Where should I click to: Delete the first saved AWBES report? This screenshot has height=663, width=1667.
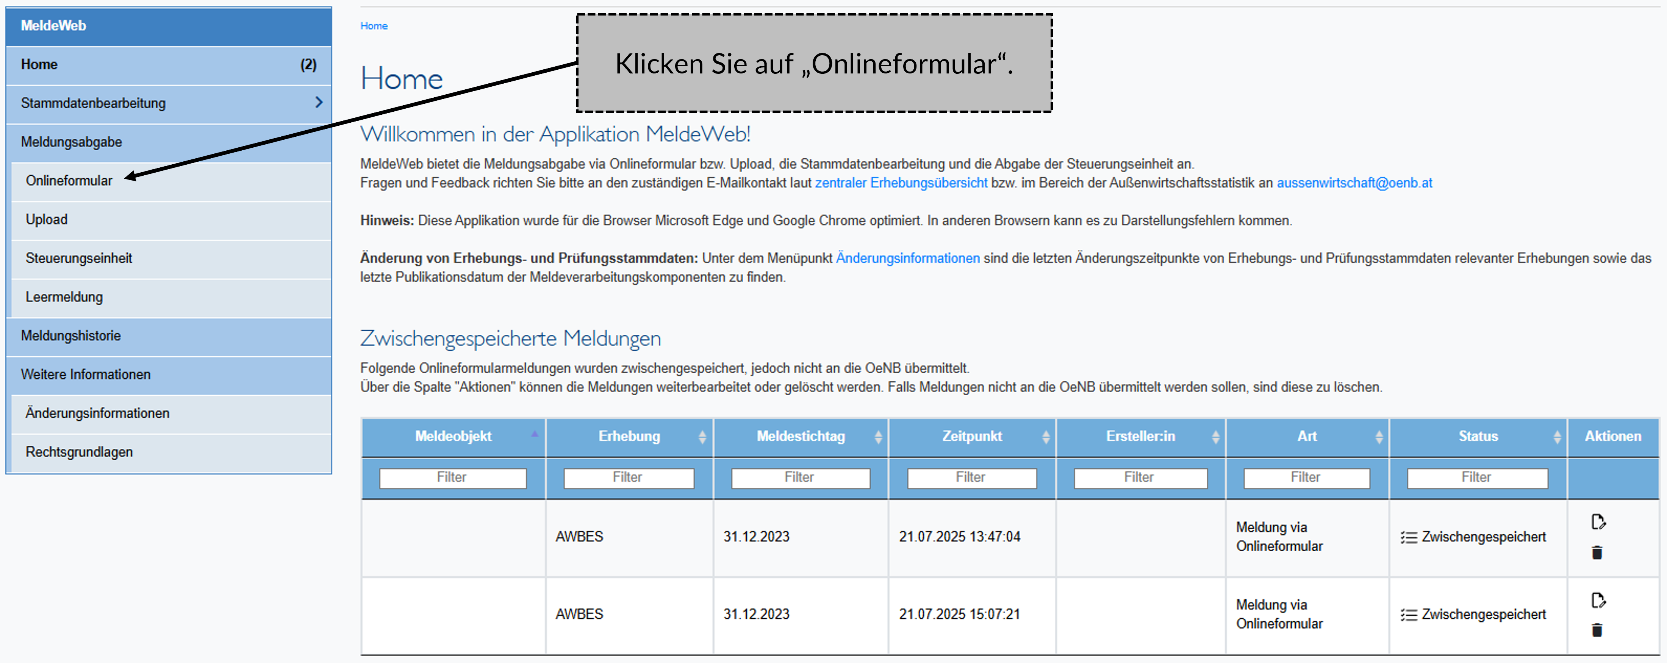1597,552
